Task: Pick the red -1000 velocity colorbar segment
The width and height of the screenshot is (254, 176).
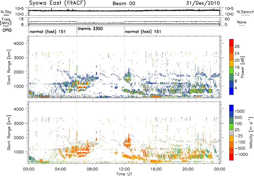Action: pos(231,157)
